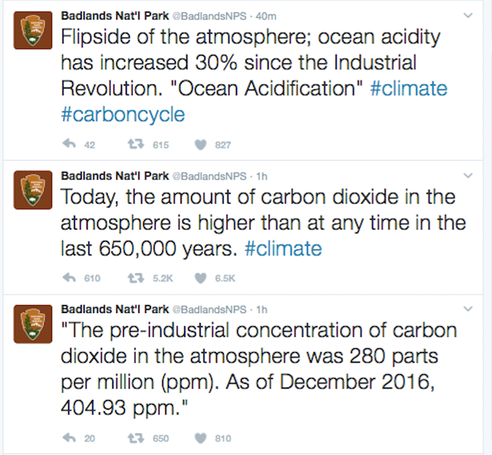This screenshot has height=455, width=492.
Task: Like the 650,000 years carbon dioxide tweet
Action: tap(201, 278)
